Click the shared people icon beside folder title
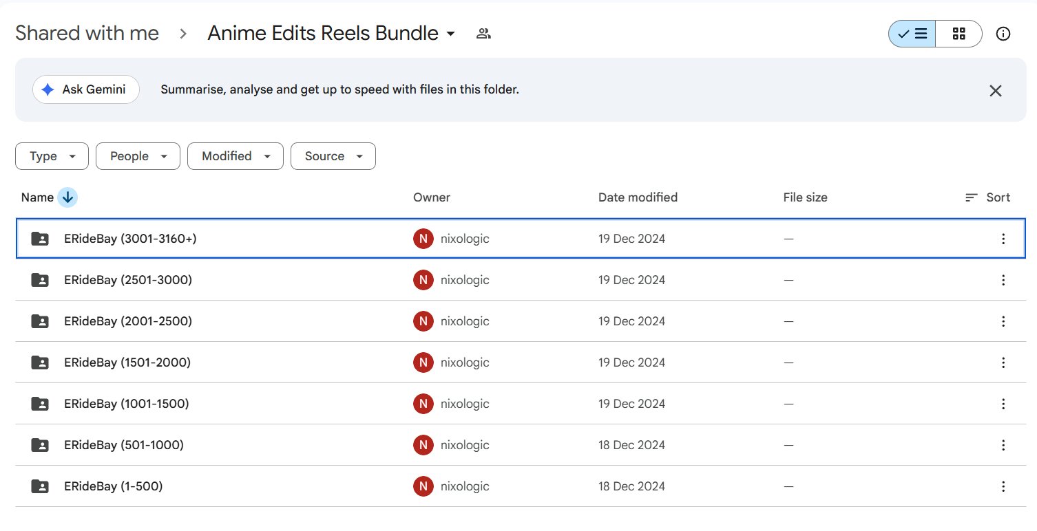Screen dimensions: 1037x531 point(483,33)
